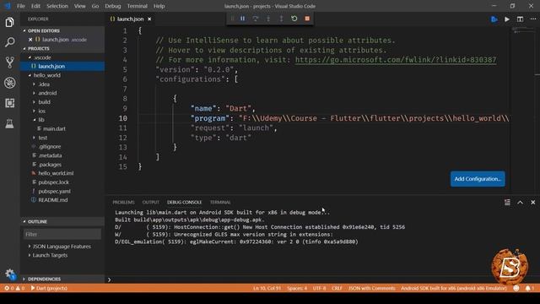Clear the debug console output
Image resolution: width=540 pixels, height=304 pixels.
507,203
